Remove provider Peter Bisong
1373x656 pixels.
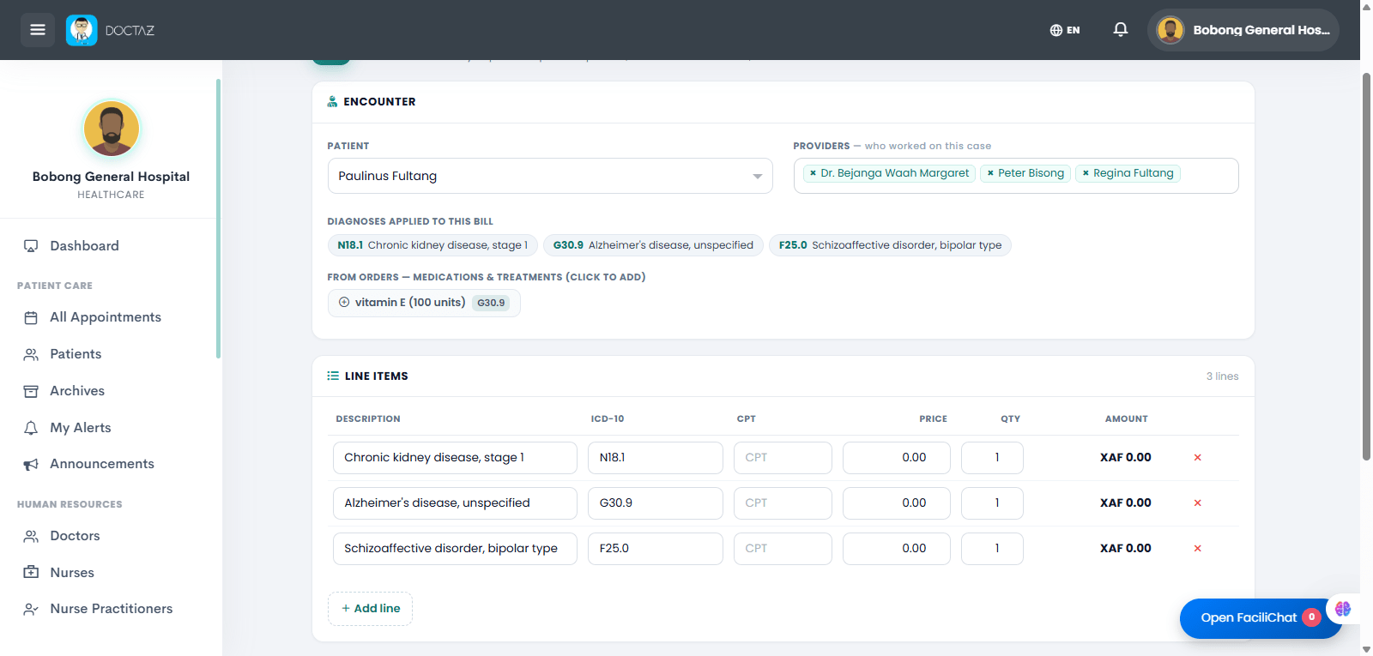990,173
